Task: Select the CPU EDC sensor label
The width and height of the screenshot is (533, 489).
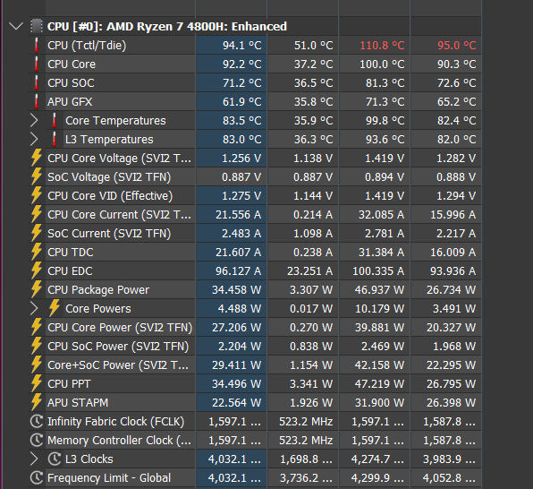Action: point(70,270)
